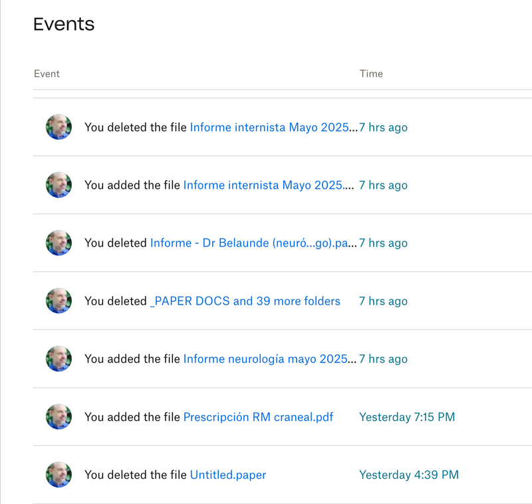Click avatar next to deleted Untitled.paper event
532x504 pixels.
click(x=59, y=475)
